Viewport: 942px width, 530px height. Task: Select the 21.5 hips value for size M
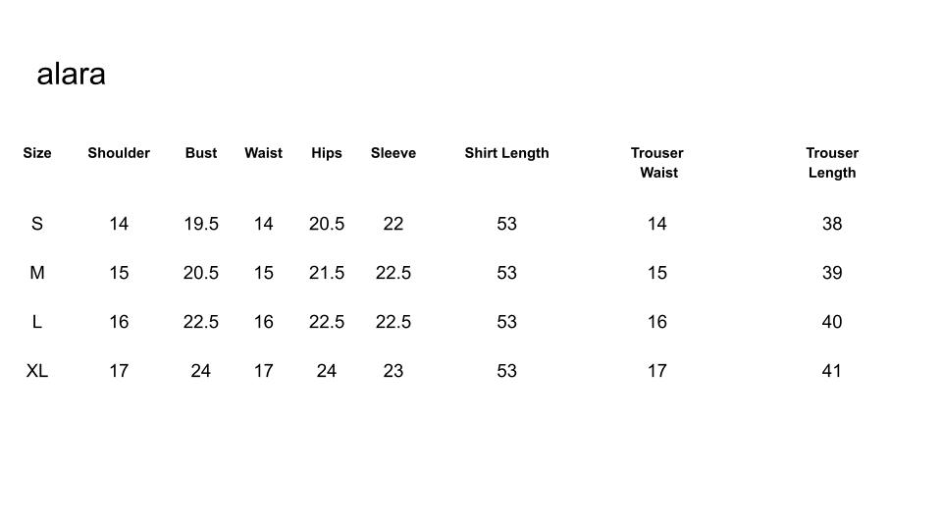pyautogui.click(x=327, y=273)
